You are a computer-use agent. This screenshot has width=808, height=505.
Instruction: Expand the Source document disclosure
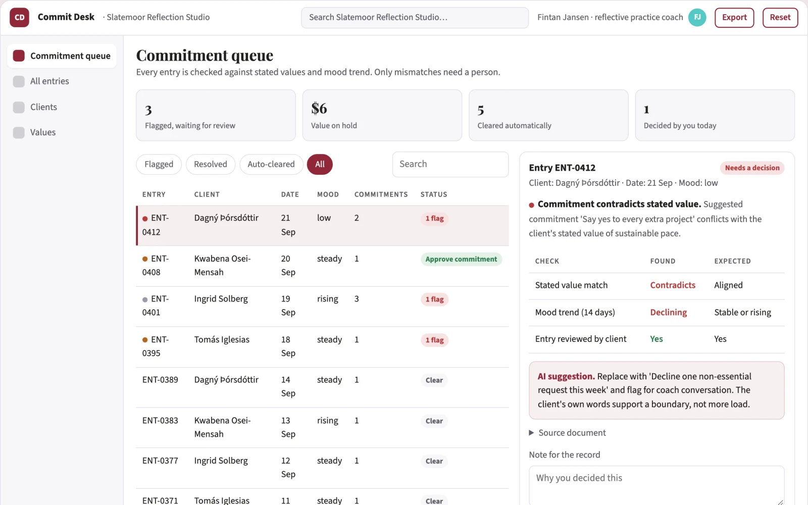coord(567,433)
